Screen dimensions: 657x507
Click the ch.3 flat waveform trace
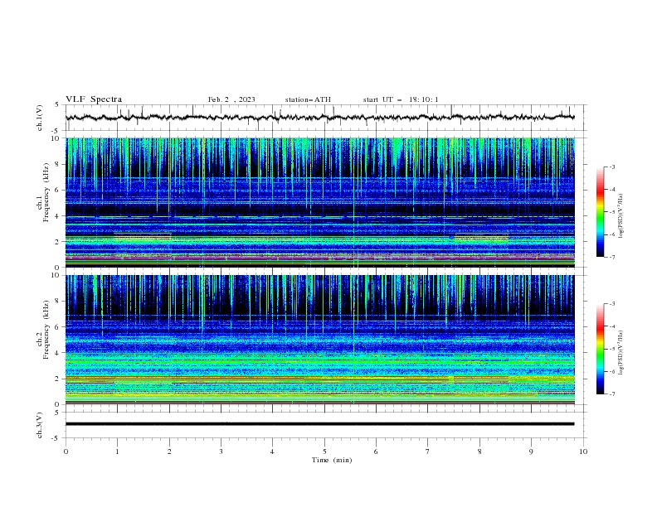319,424
